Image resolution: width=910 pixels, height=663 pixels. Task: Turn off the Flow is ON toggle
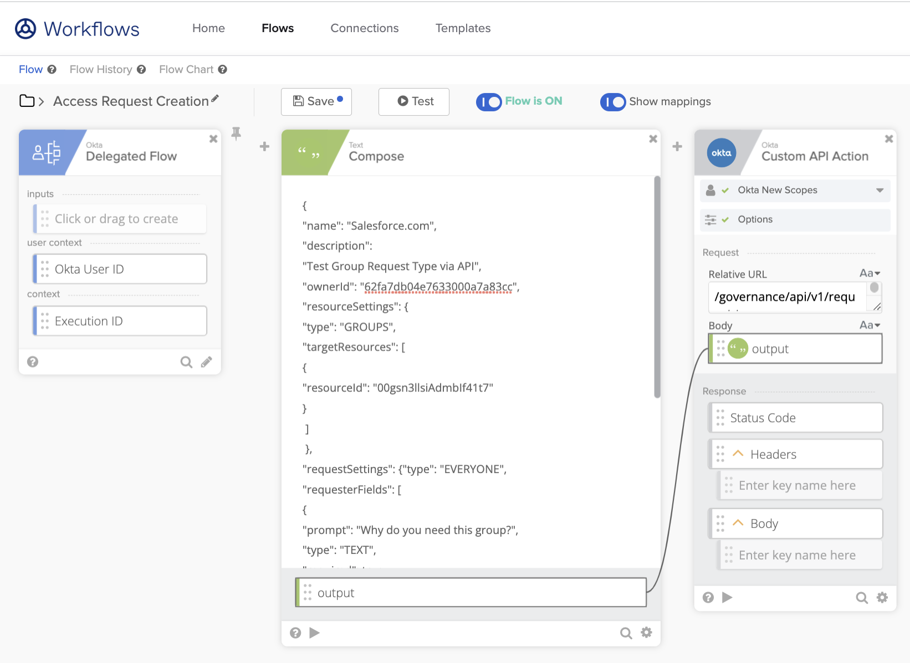coord(488,102)
